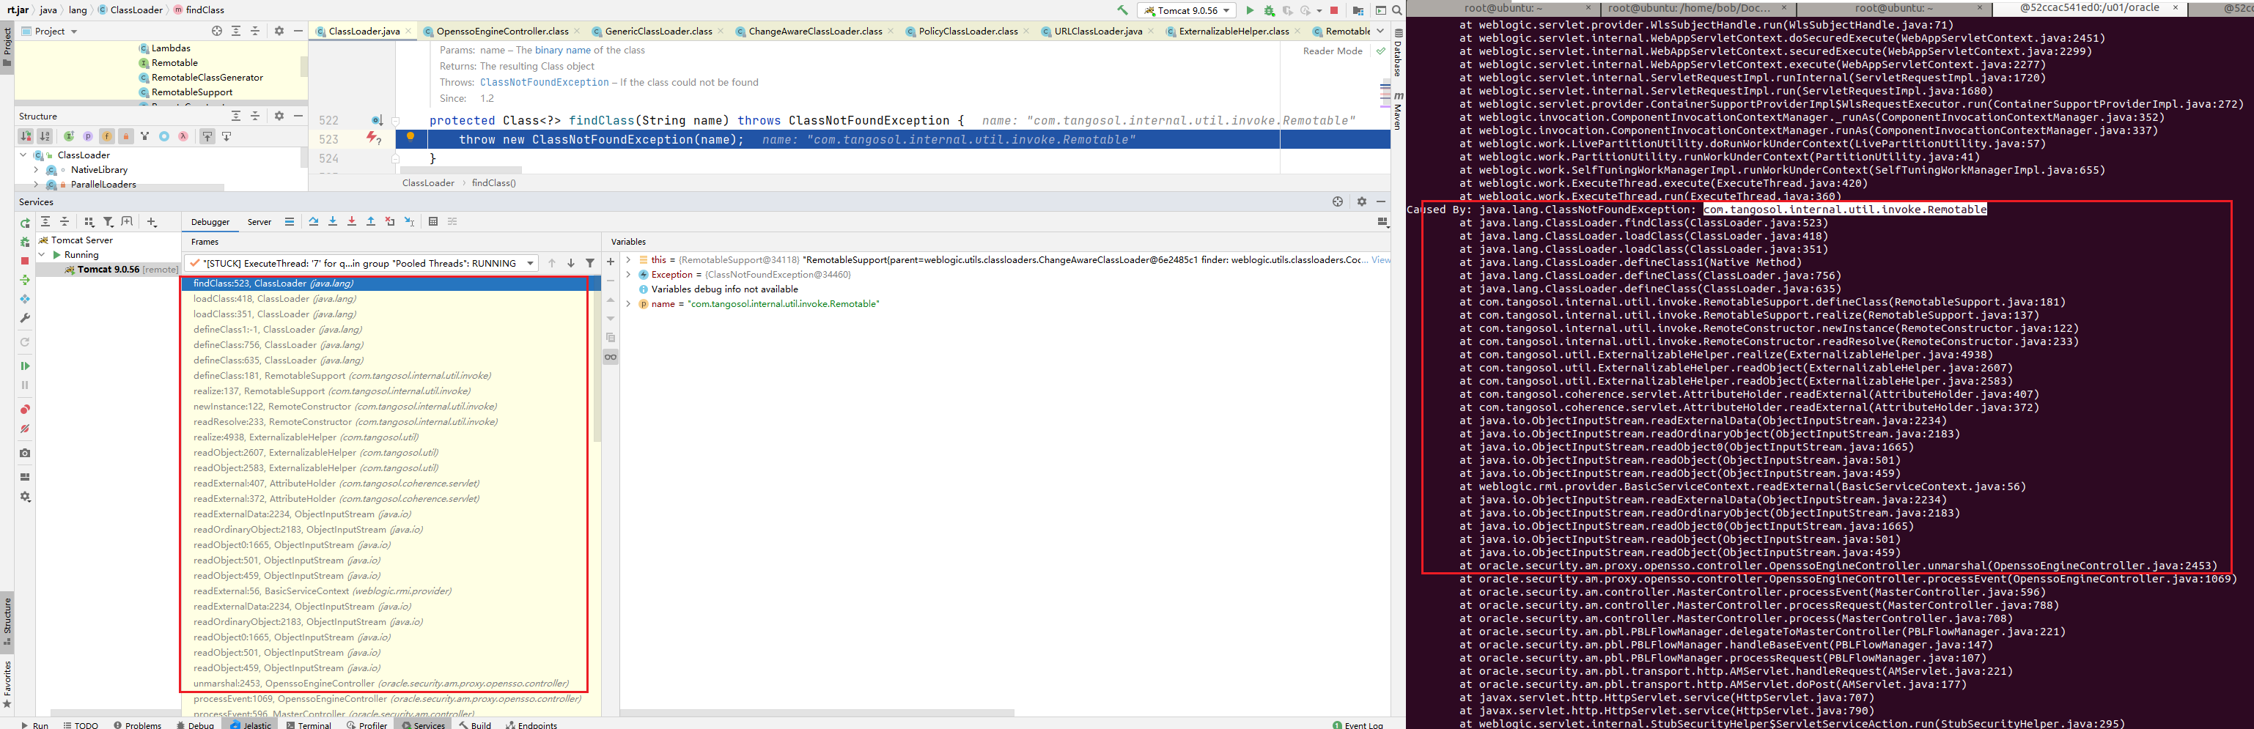Image resolution: width=2254 pixels, height=729 pixels.
Task: Click Rerun icon in Services toolbar
Action: 24,223
